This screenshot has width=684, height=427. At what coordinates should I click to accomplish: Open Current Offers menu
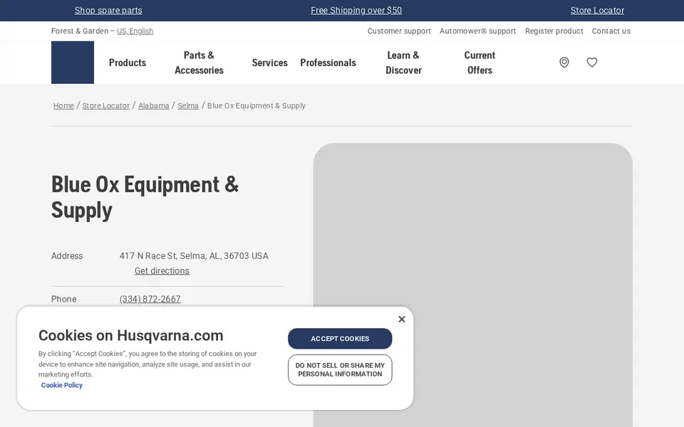pos(480,63)
